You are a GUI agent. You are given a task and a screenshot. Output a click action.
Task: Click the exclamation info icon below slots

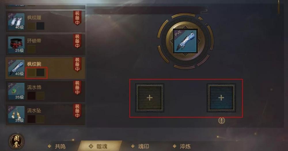click(221, 121)
